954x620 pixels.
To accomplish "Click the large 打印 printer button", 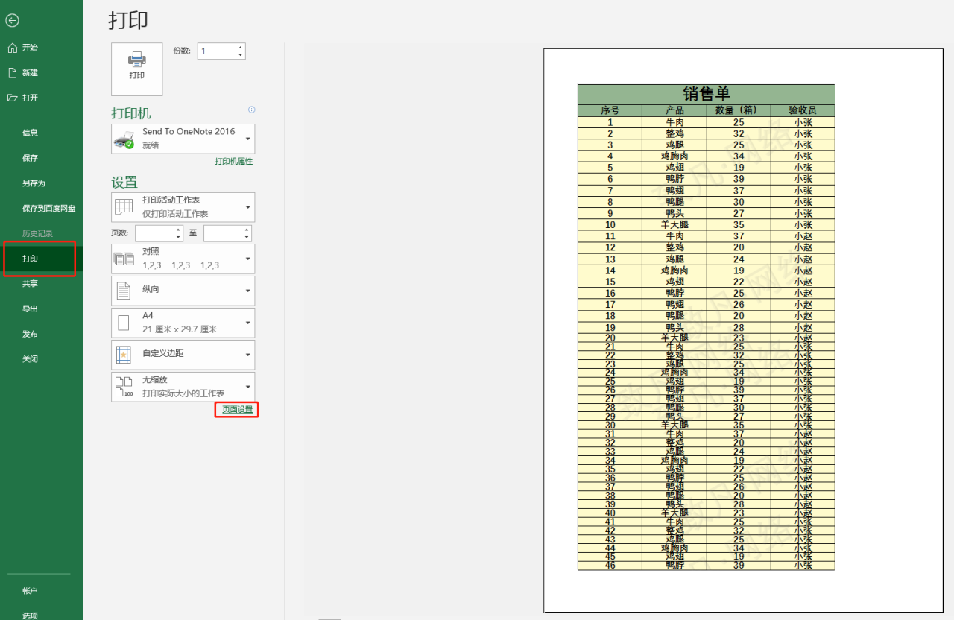I will (x=136, y=69).
